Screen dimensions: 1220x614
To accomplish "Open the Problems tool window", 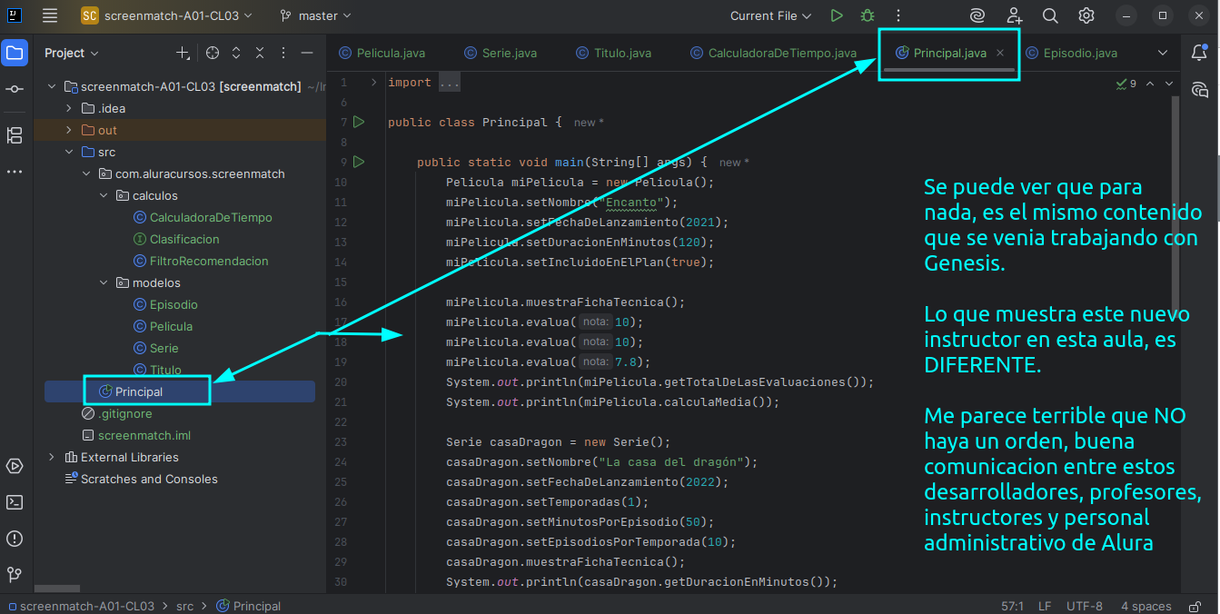I will [x=15, y=539].
